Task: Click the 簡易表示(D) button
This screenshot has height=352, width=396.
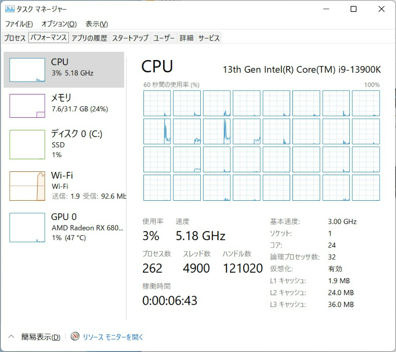Action: coord(41,337)
